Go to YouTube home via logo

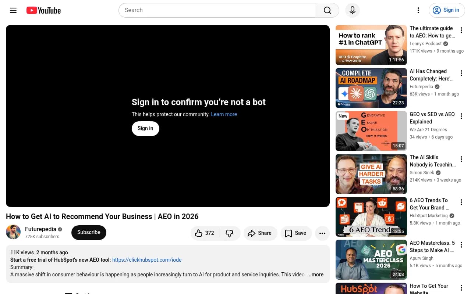click(x=43, y=10)
